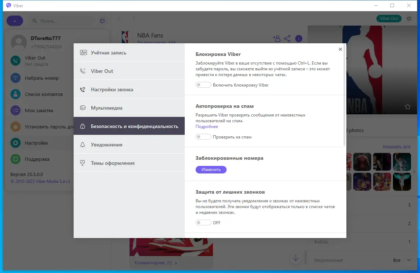
Task: Open the Поддержка sidebar item
Action: (x=15, y=159)
